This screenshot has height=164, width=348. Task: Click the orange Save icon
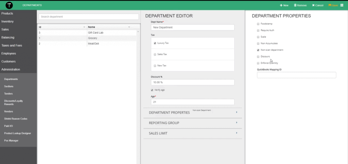(x=330, y=5)
